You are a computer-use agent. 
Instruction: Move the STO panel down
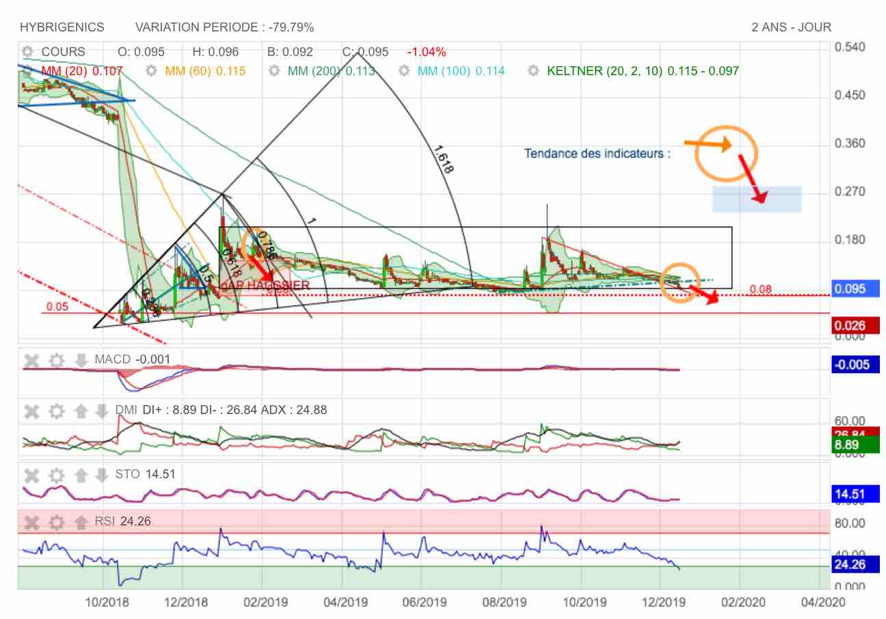(101, 474)
